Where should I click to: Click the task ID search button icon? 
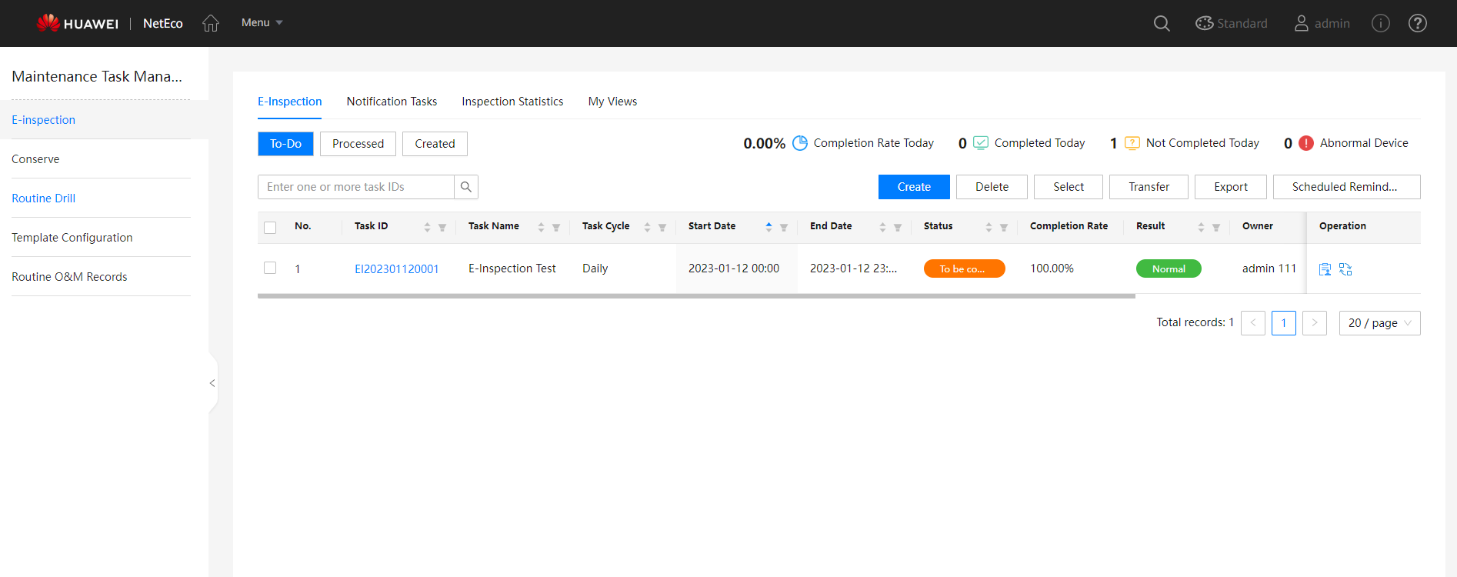[x=466, y=187]
